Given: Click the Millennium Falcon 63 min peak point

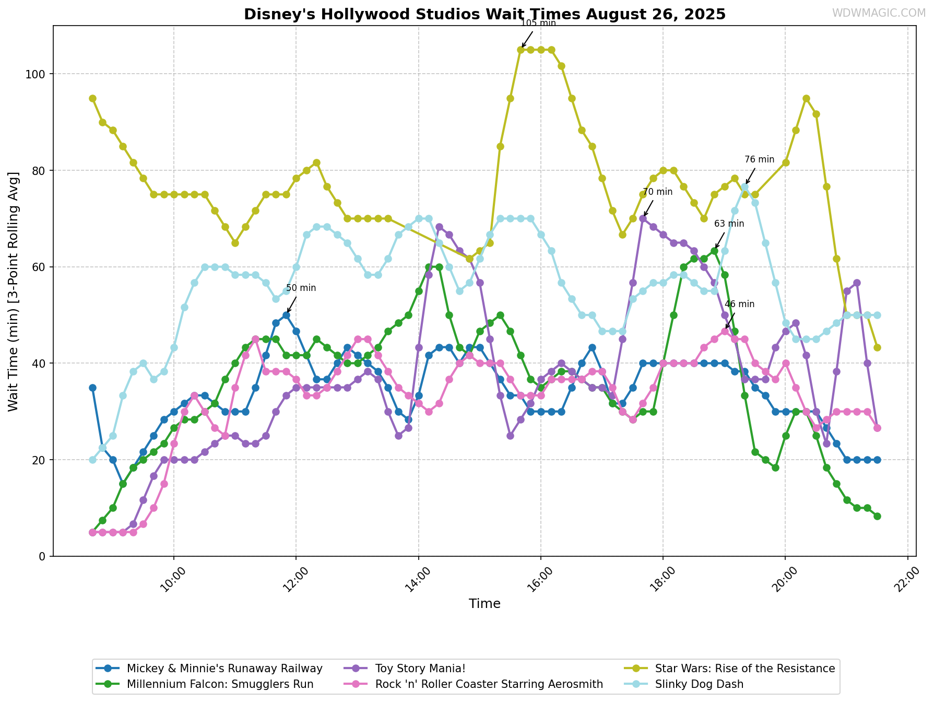Looking at the screenshot, I should pos(714,251).
